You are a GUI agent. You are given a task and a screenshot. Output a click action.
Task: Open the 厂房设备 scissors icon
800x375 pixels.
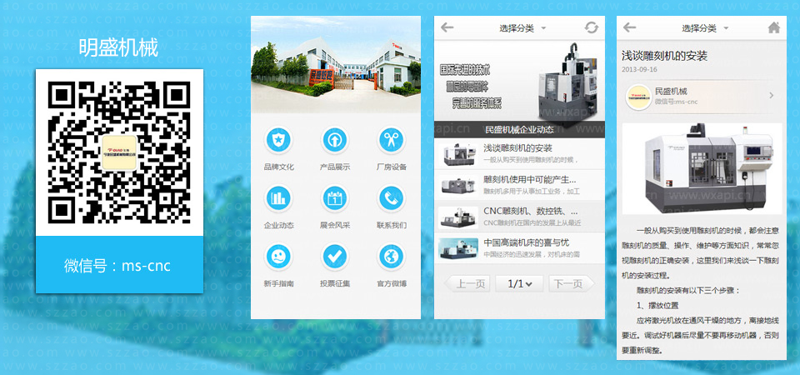[392, 140]
